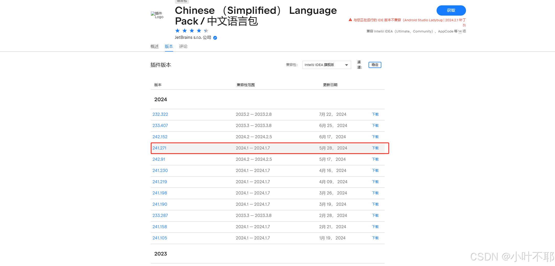The width and height of the screenshot is (555, 266).
Task: Open the IntelliJ IDEA 旗舰版 compatibility dropdown
Action: click(x=327, y=65)
